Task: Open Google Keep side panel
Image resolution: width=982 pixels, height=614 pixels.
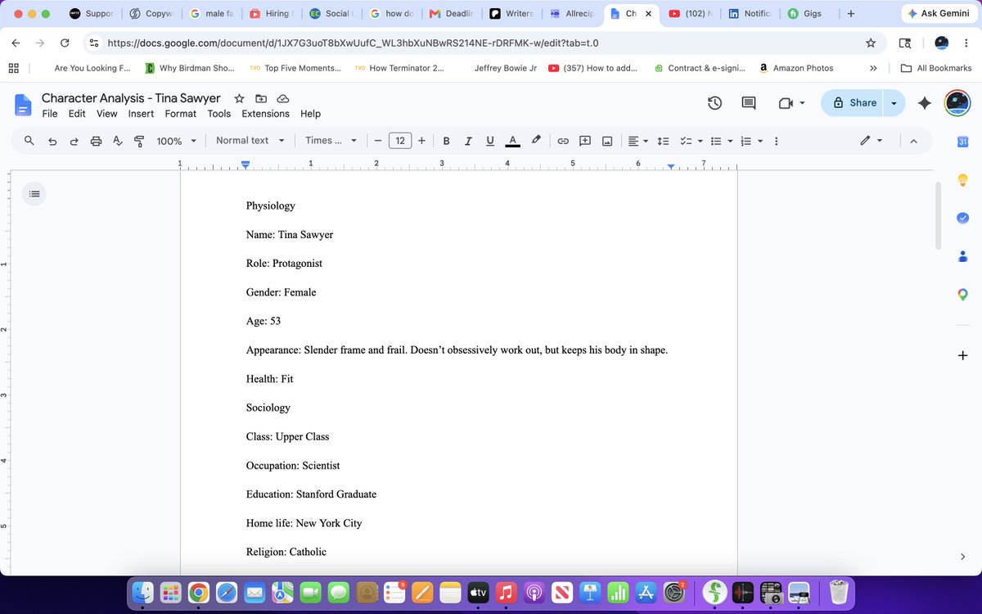Action: pos(962,180)
